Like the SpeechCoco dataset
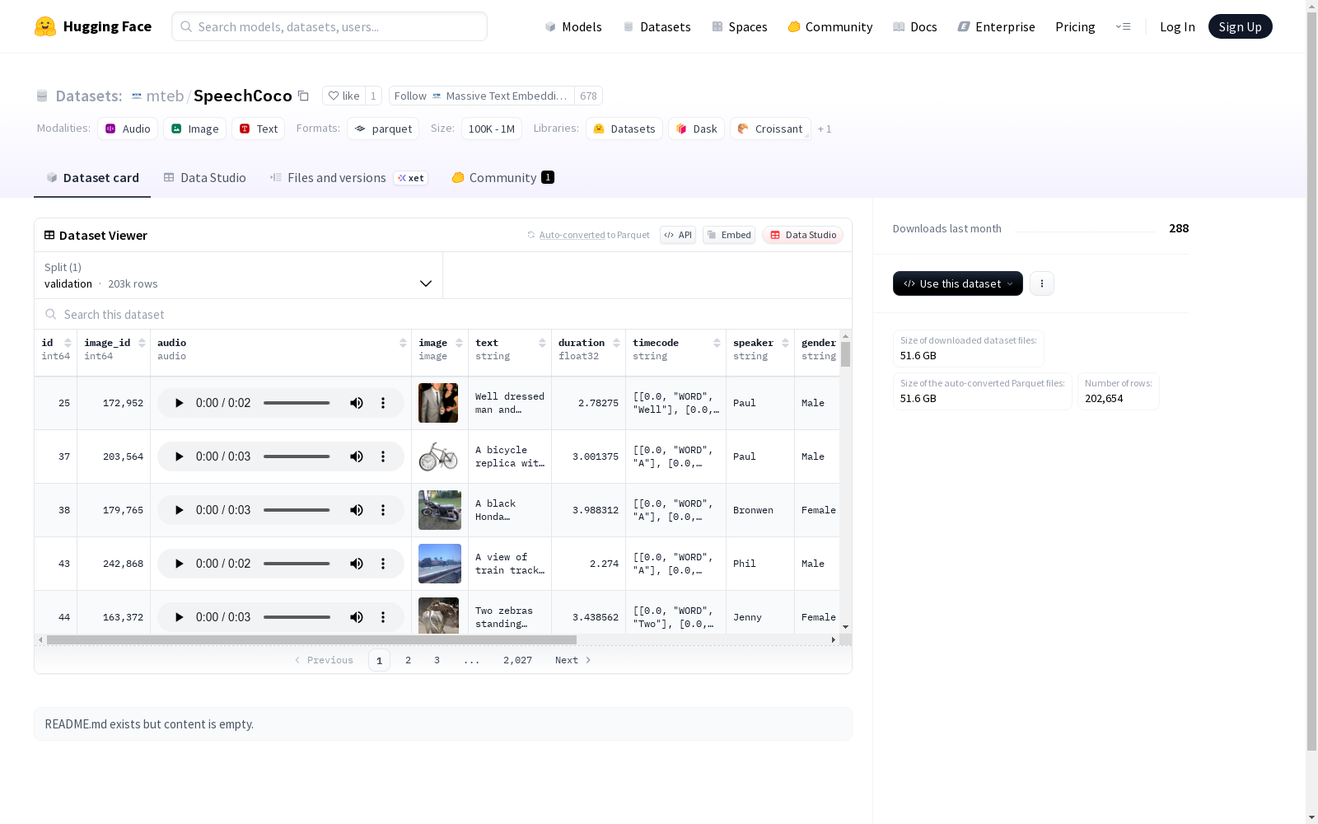 click(344, 96)
